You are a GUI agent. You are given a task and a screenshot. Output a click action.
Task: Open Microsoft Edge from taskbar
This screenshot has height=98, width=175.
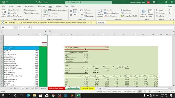point(28,96)
